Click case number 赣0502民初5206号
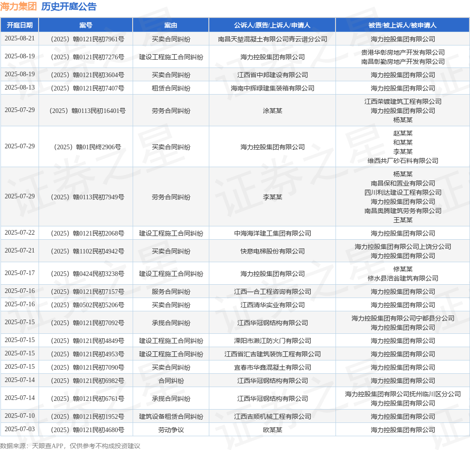 pyautogui.click(x=88, y=305)
